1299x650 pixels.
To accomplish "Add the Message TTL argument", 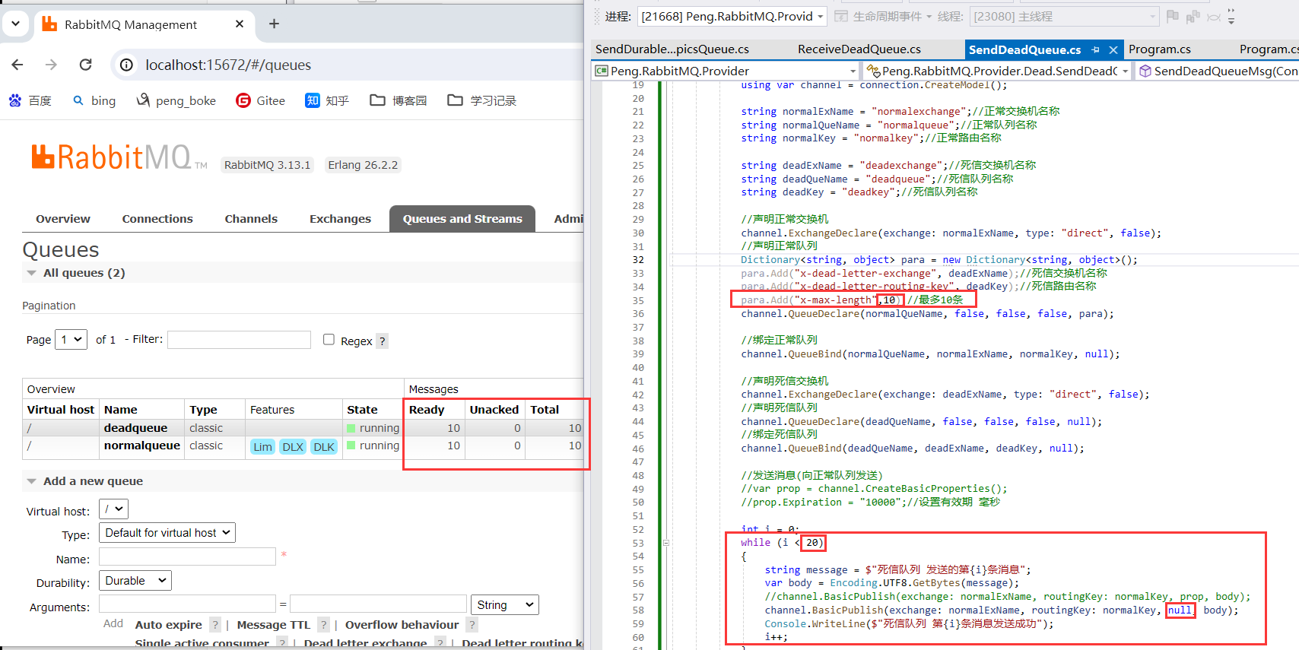I will pos(274,625).
